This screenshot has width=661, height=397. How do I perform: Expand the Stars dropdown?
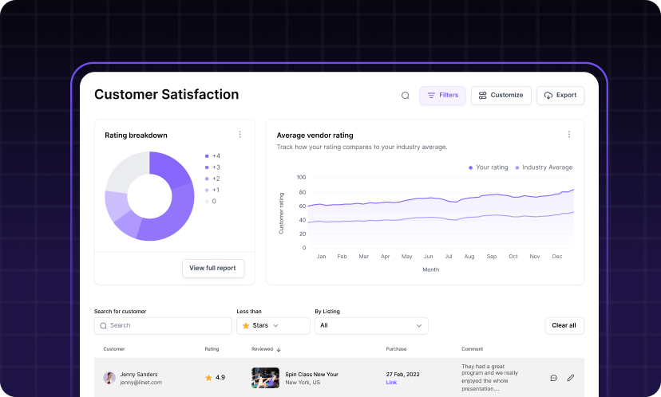273,325
